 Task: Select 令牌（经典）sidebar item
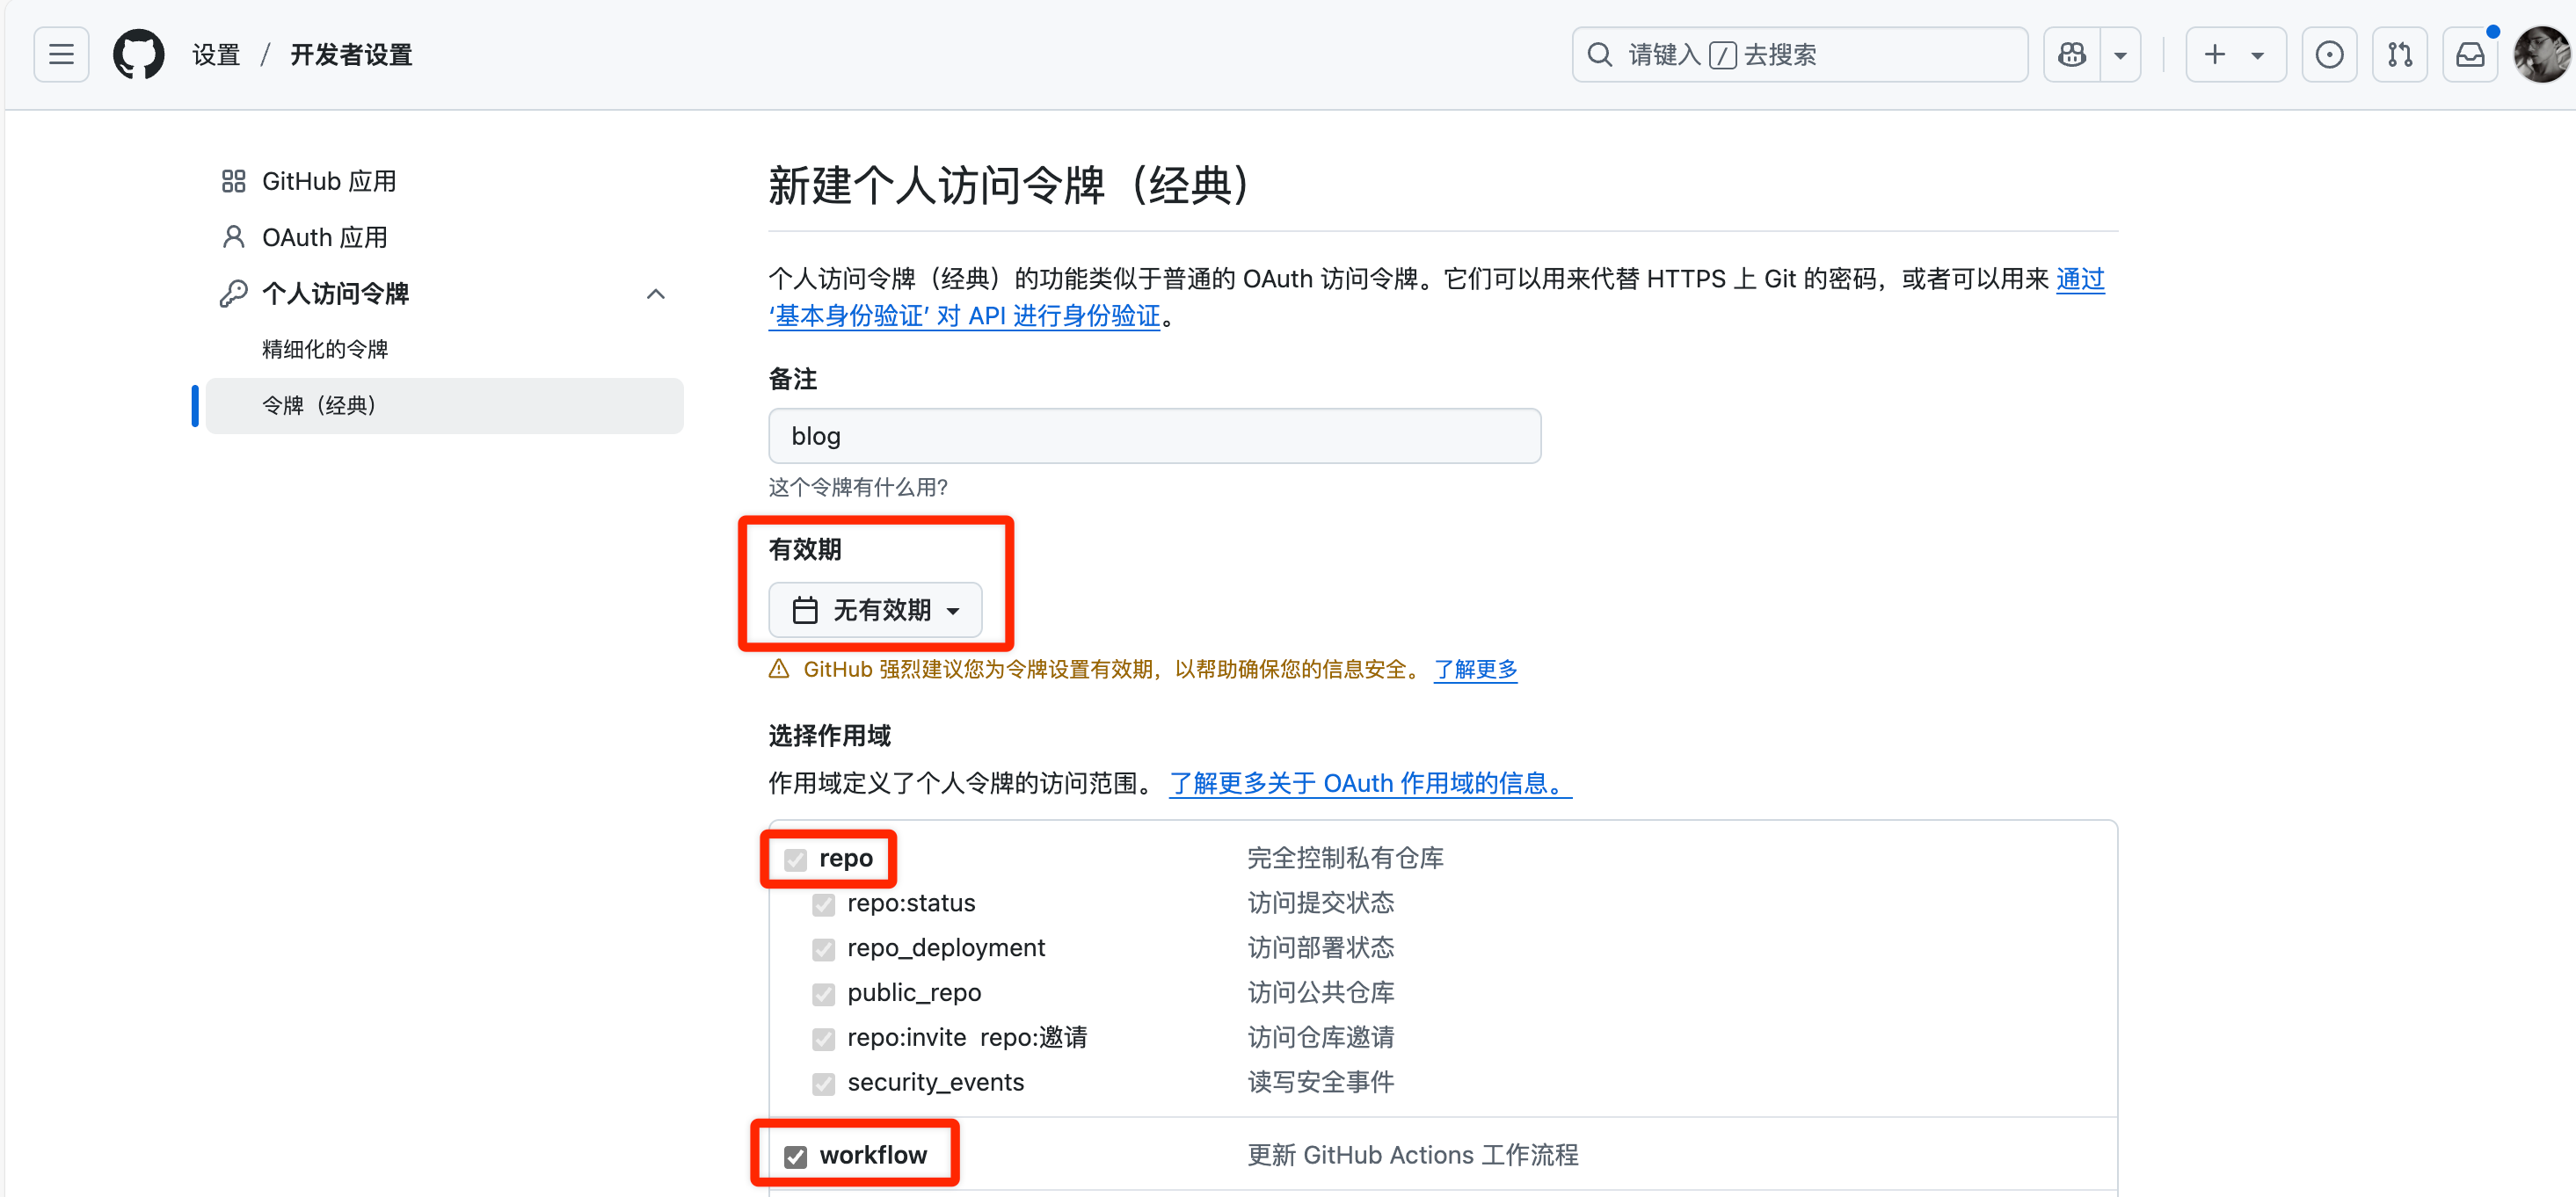click(x=444, y=405)
